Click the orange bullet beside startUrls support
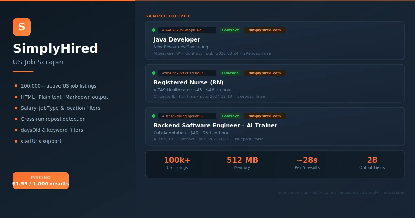Viewport: 415px width, 218px height. pos(15,141)
